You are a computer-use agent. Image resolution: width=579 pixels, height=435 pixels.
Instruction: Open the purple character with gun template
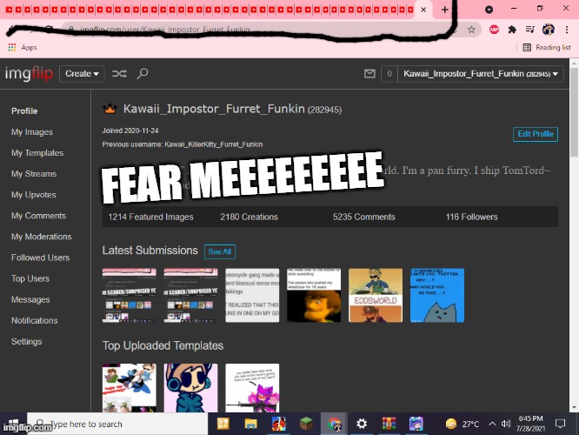pos(253,388)
